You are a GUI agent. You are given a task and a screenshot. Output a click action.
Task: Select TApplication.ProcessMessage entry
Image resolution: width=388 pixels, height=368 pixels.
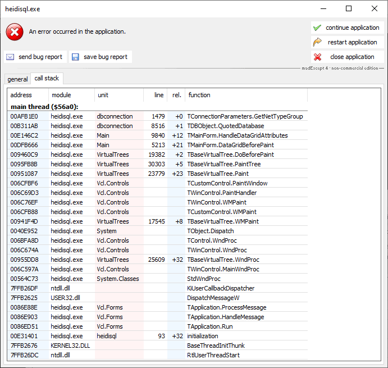pos(227,307)
